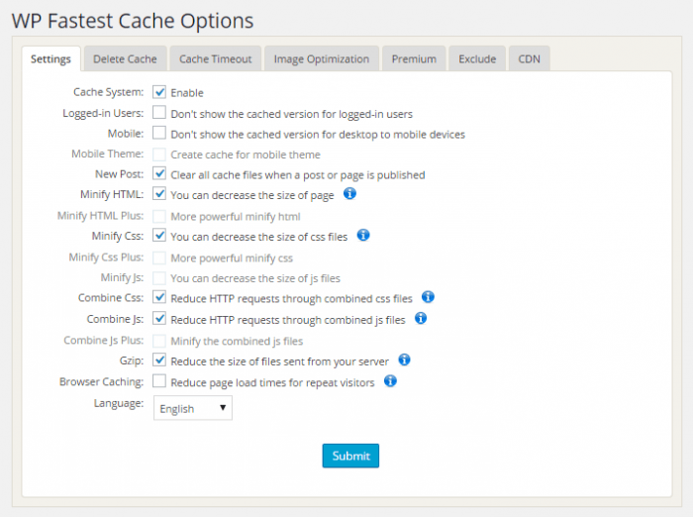The height and width of the screenshot is (517, 693).
Task: Click the Browser Caching info icon
Action: point(390,380)
